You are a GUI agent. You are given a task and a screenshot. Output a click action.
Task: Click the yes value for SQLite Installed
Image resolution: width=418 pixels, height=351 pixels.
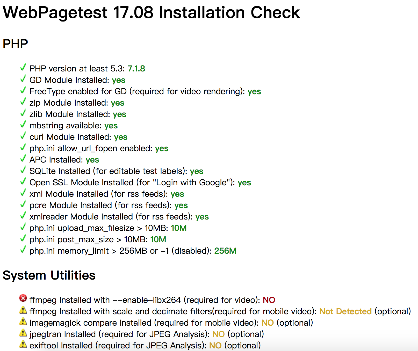click(x=197, y=171)
